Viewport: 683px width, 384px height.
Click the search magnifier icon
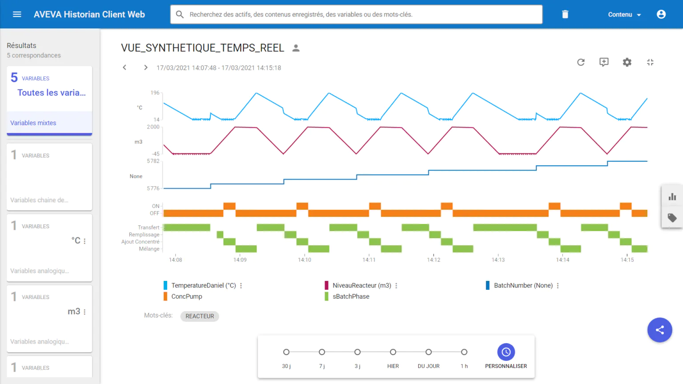tap(180, 14)
